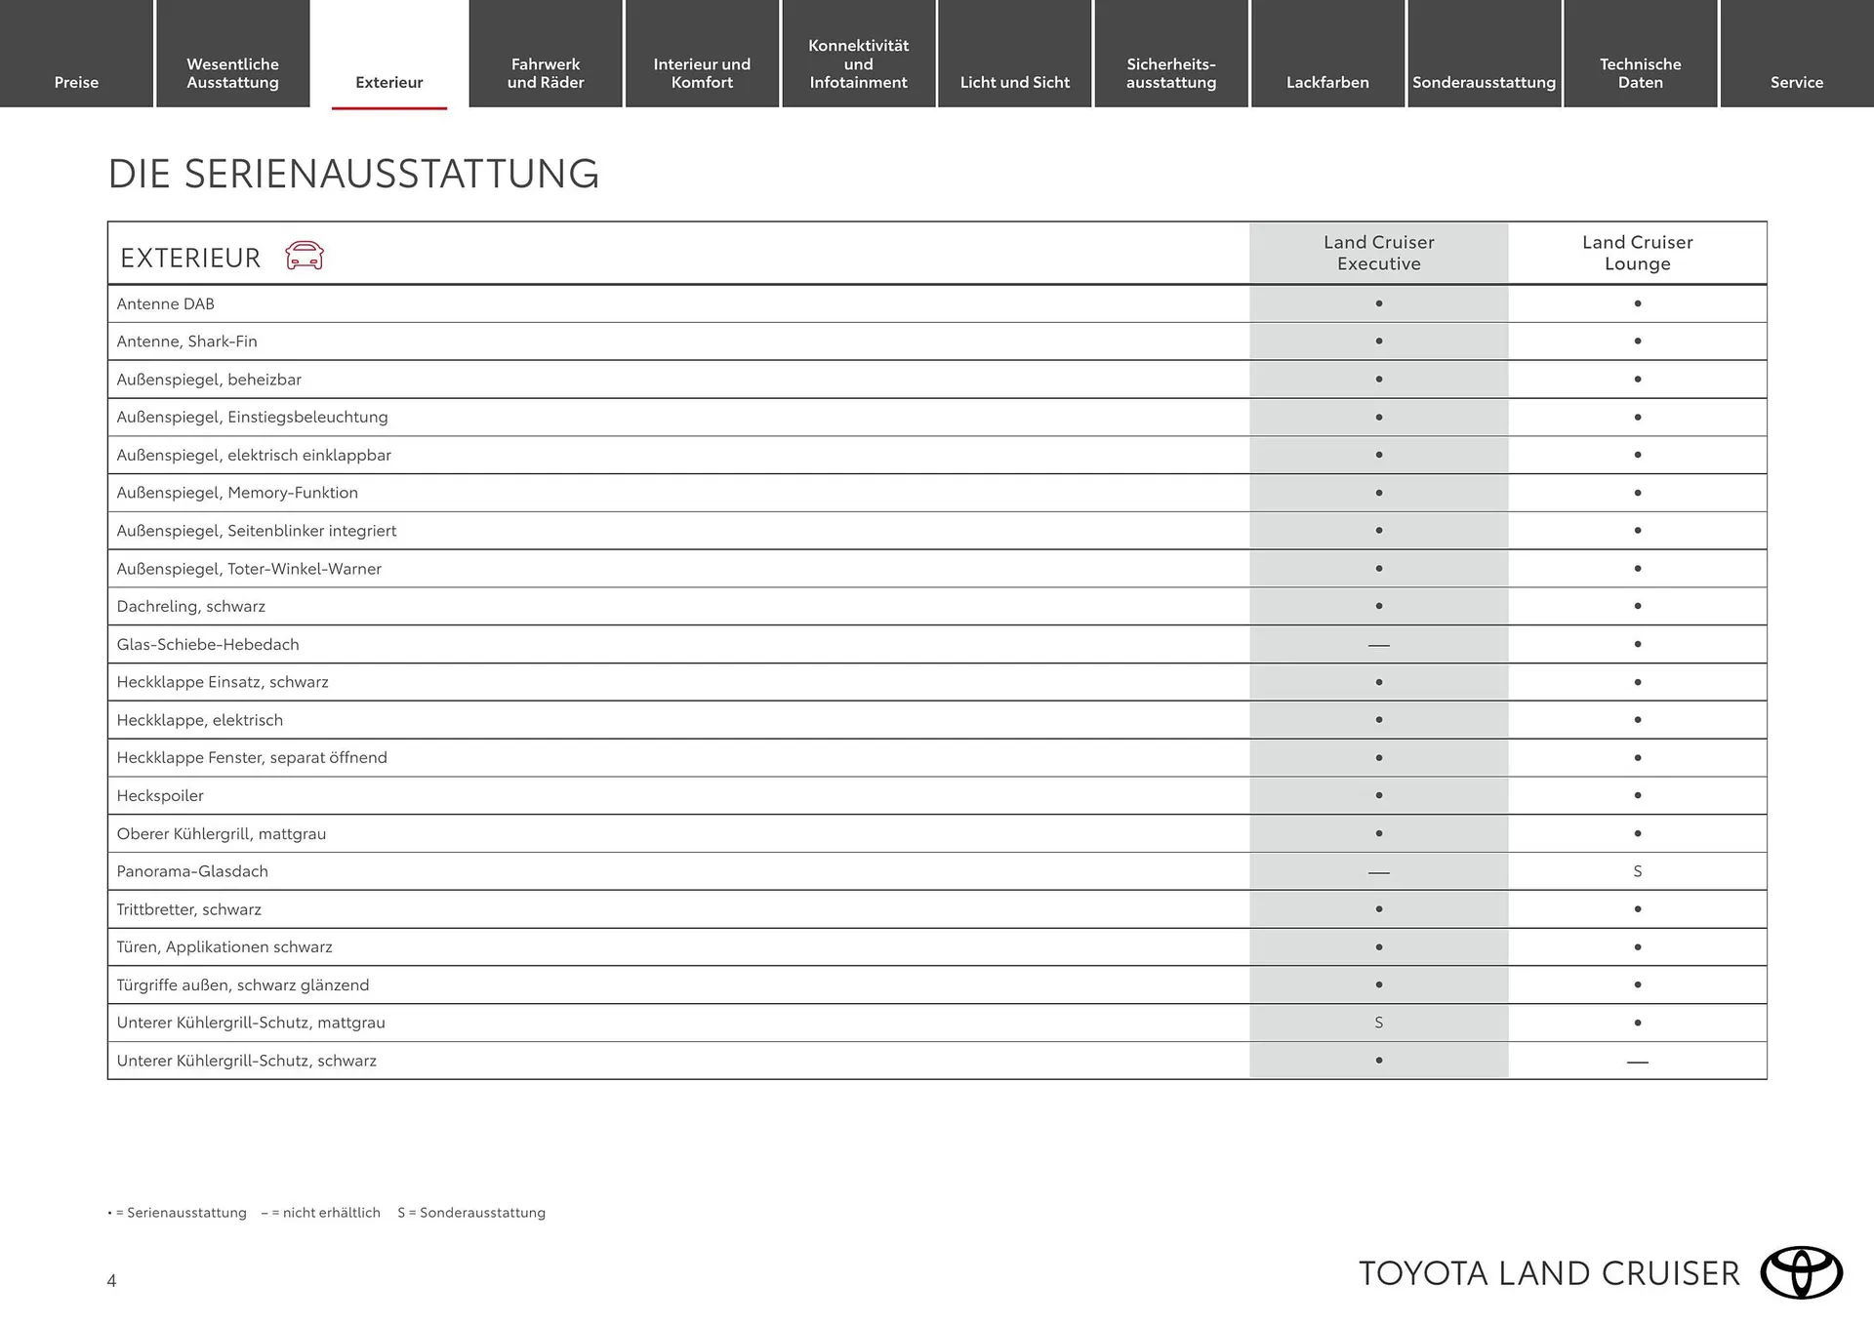Click the S marker for Unterer Kühlergrill-Schutz mattgrau

pos(1379,1023)
